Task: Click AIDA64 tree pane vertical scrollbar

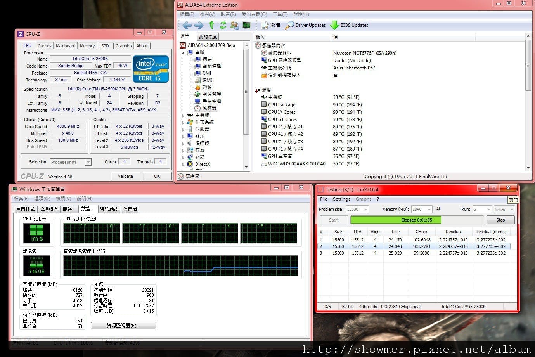Action: tap(246, 106)
